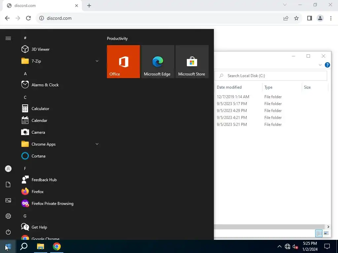
Task: Select the row dated 12/7/2019 1:14 AM
Action: click(x=272, y=97)
